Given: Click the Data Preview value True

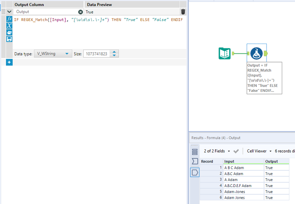Looking at the screenshot, I should click(89, 12).
